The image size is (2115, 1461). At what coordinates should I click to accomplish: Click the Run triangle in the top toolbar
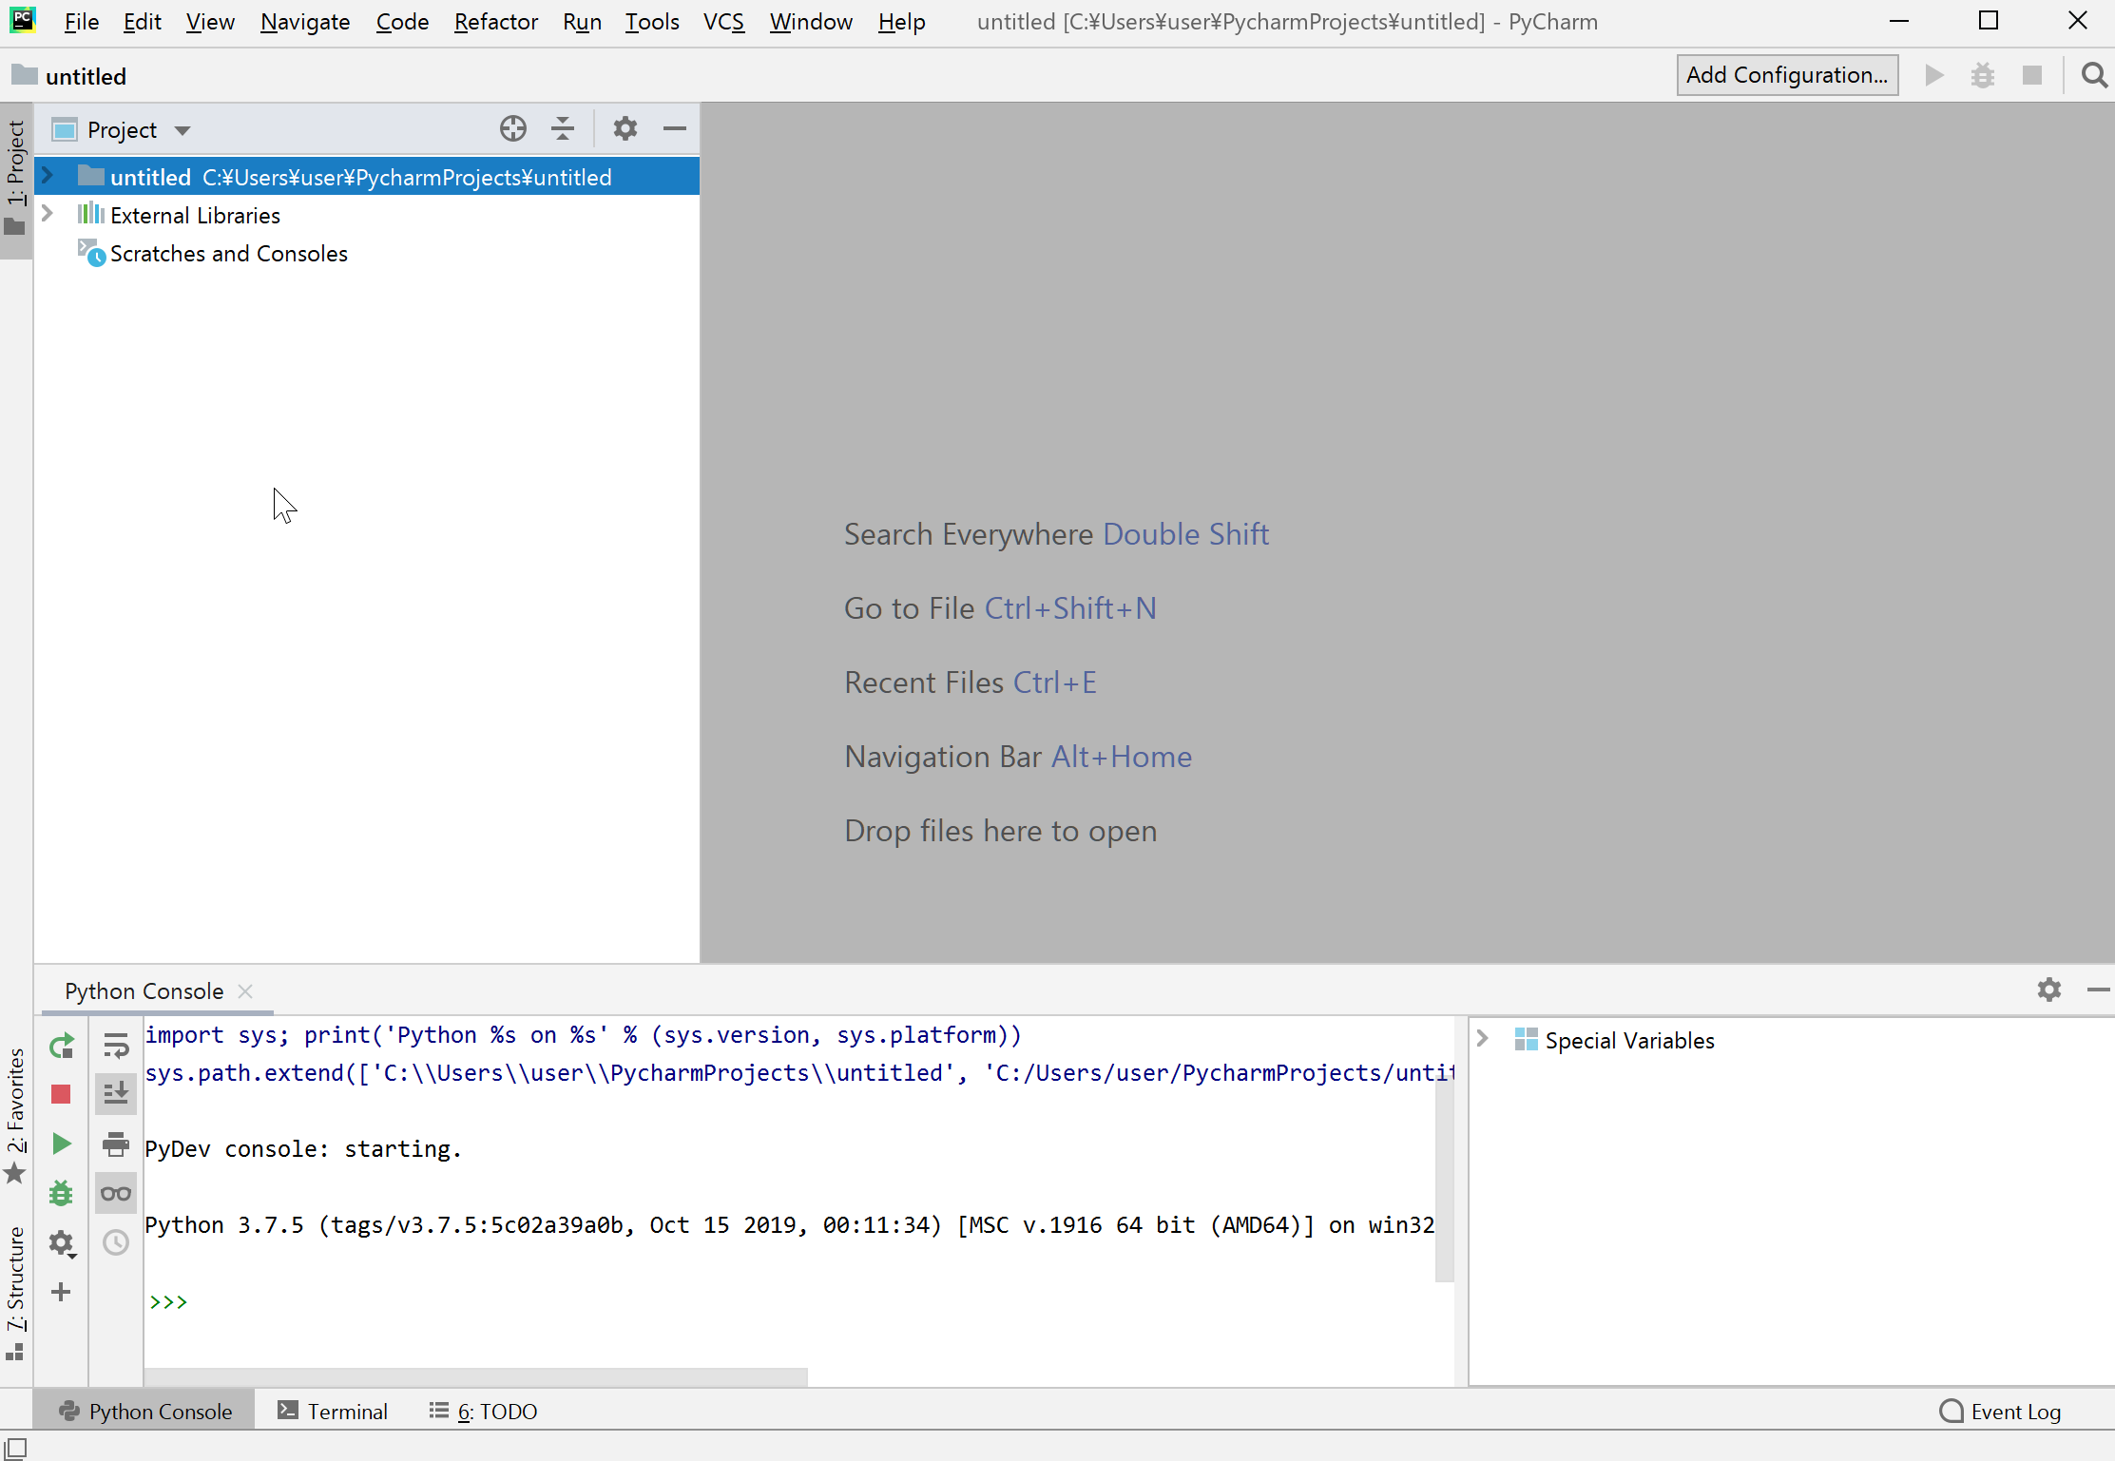[x=1933, y=75]
